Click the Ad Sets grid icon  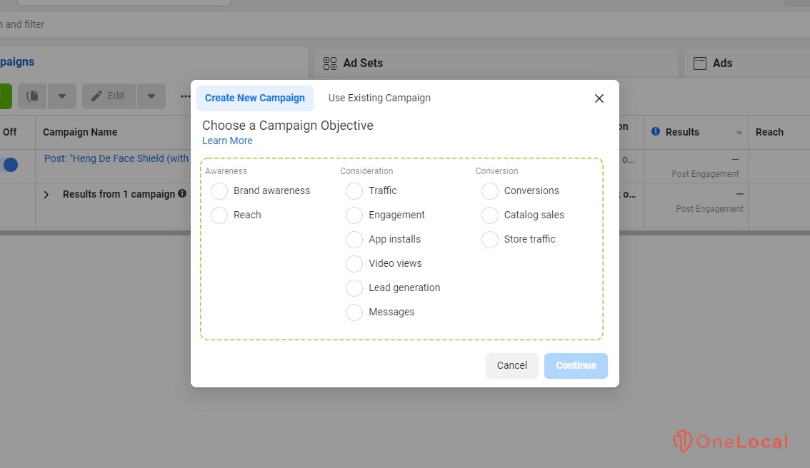329,63
